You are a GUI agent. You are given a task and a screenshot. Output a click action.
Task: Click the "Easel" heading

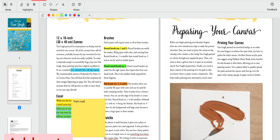[x=60, y=96]
